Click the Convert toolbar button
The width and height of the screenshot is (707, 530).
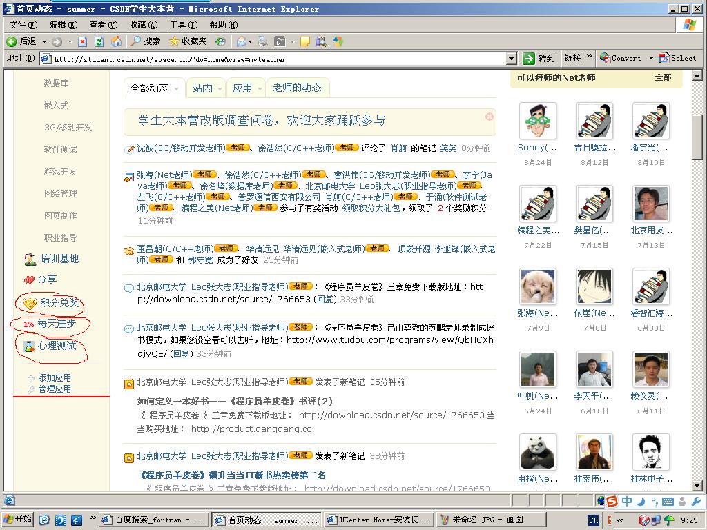[x=621, y=58]
